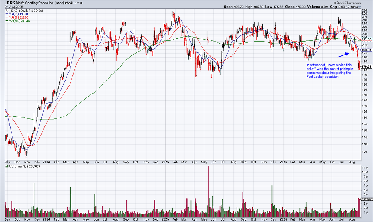Click the candlestick icon beside _DKS (Daily)
The width and height of the screenshot is (373, 222).
coord(7,11)
